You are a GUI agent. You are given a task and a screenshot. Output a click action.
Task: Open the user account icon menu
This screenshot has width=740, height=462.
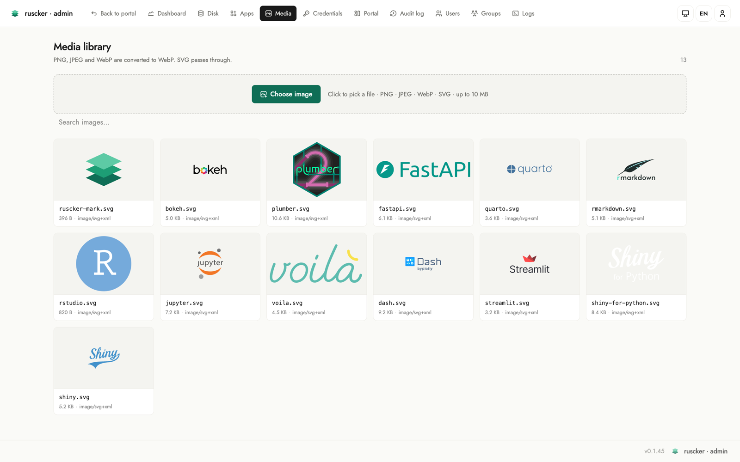(x=722, y=13)
